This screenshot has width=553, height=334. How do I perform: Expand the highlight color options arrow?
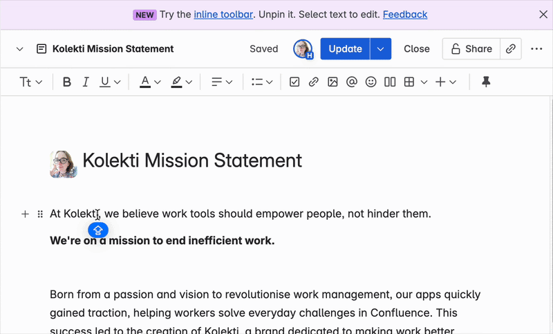pyautogui.click(x=189, y=82)
